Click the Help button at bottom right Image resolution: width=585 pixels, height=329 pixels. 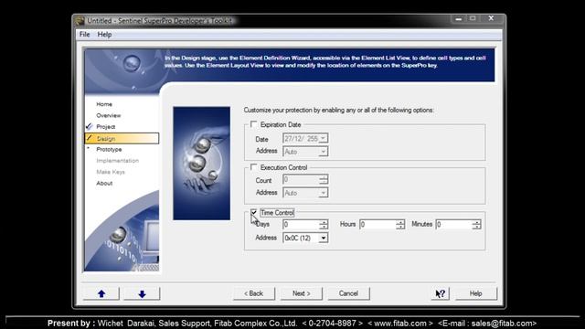point(475,293)
